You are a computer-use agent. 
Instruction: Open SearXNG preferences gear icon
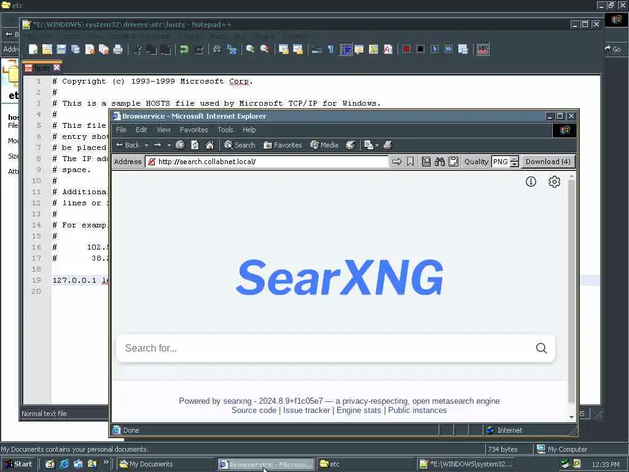[555, 182]
